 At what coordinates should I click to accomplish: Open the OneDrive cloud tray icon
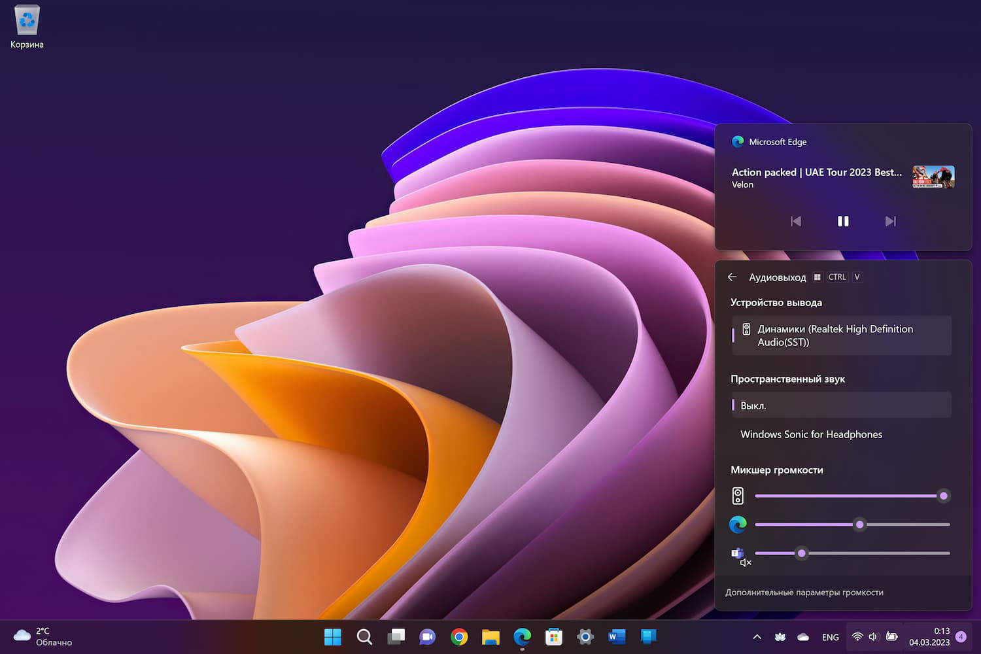tap(803, 637)
